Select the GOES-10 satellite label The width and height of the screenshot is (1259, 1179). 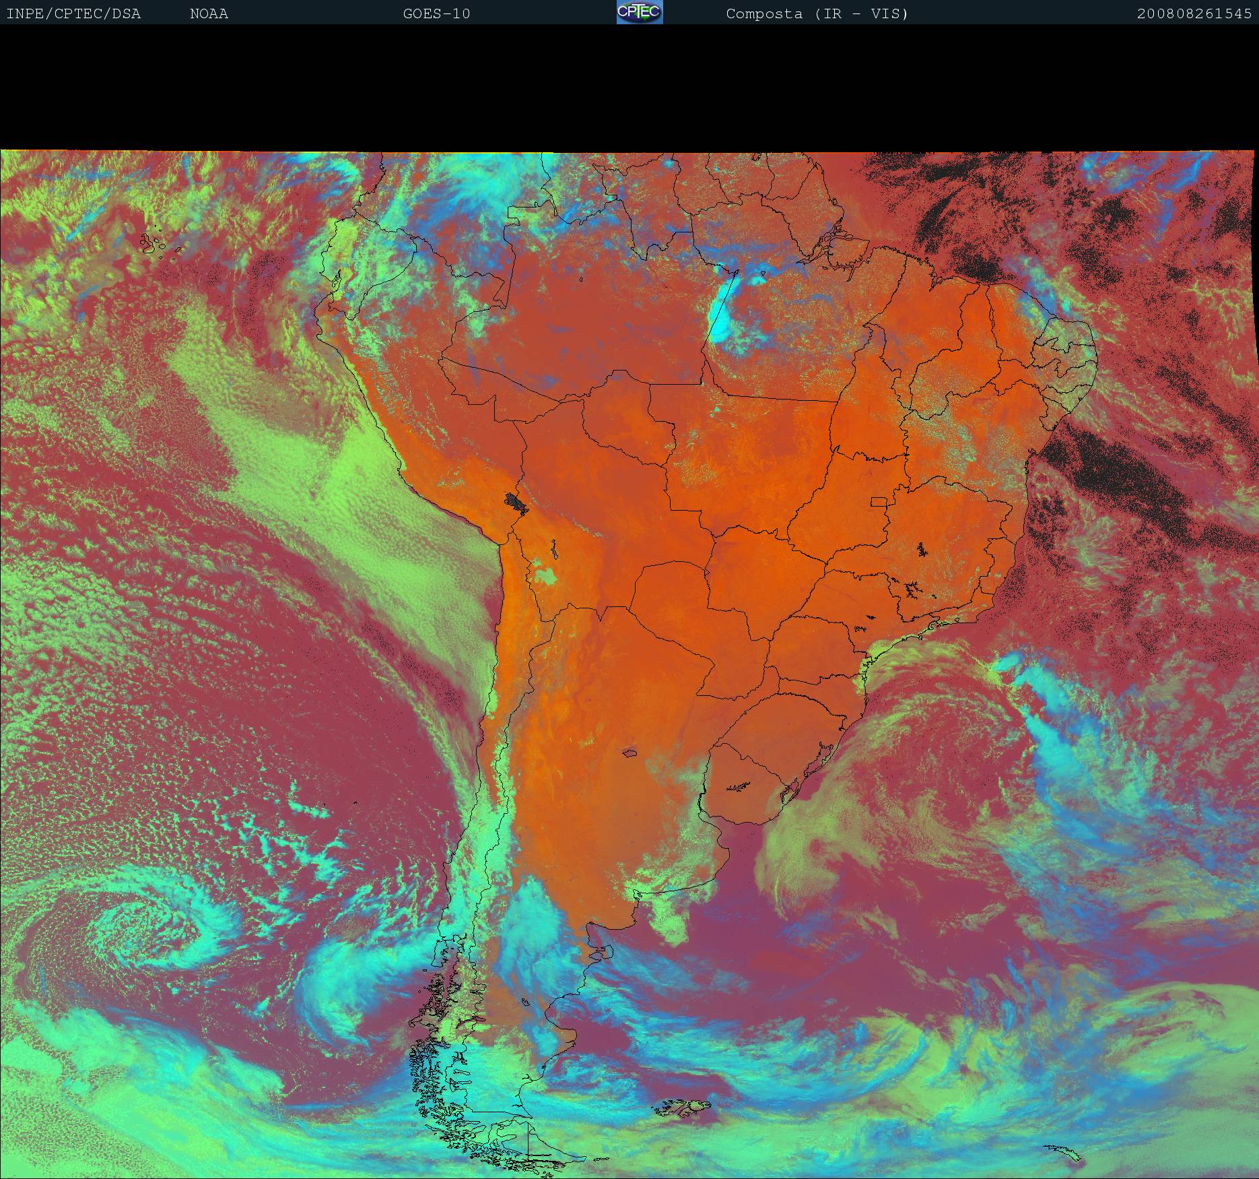[x=436, y=14]
